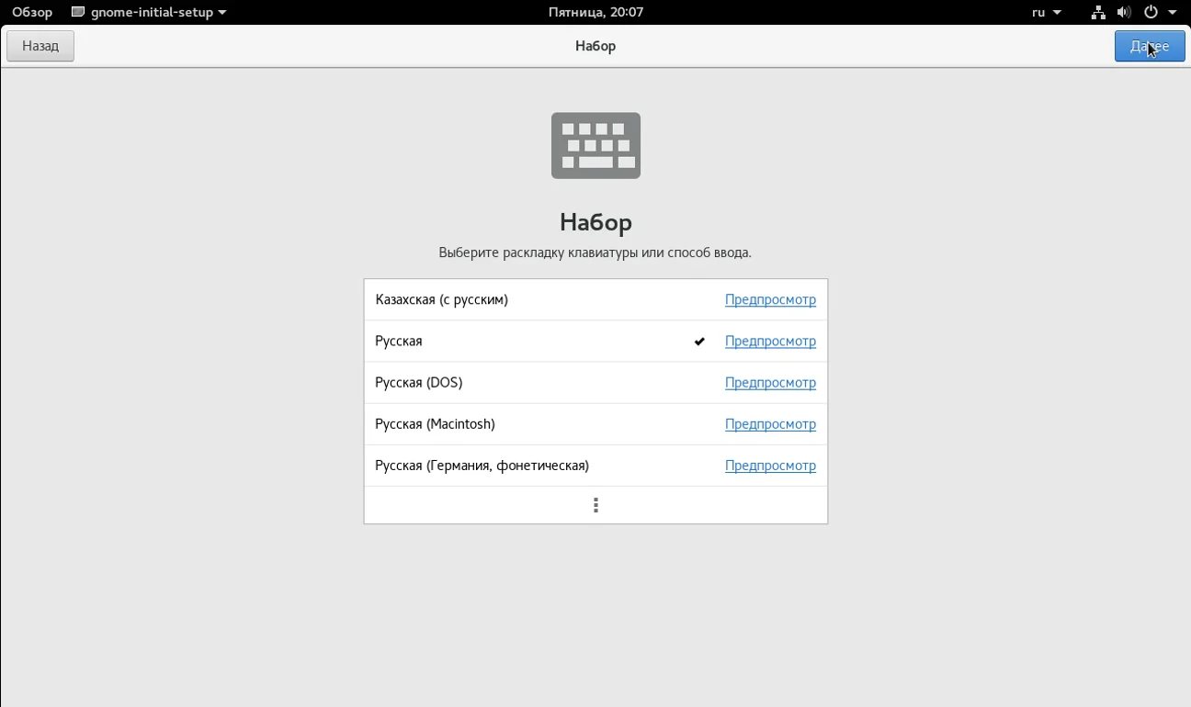1191x707 pixels.
Task: Open the ru input source dropdown
Action: pyautogui.click(x=1046, y=13)
